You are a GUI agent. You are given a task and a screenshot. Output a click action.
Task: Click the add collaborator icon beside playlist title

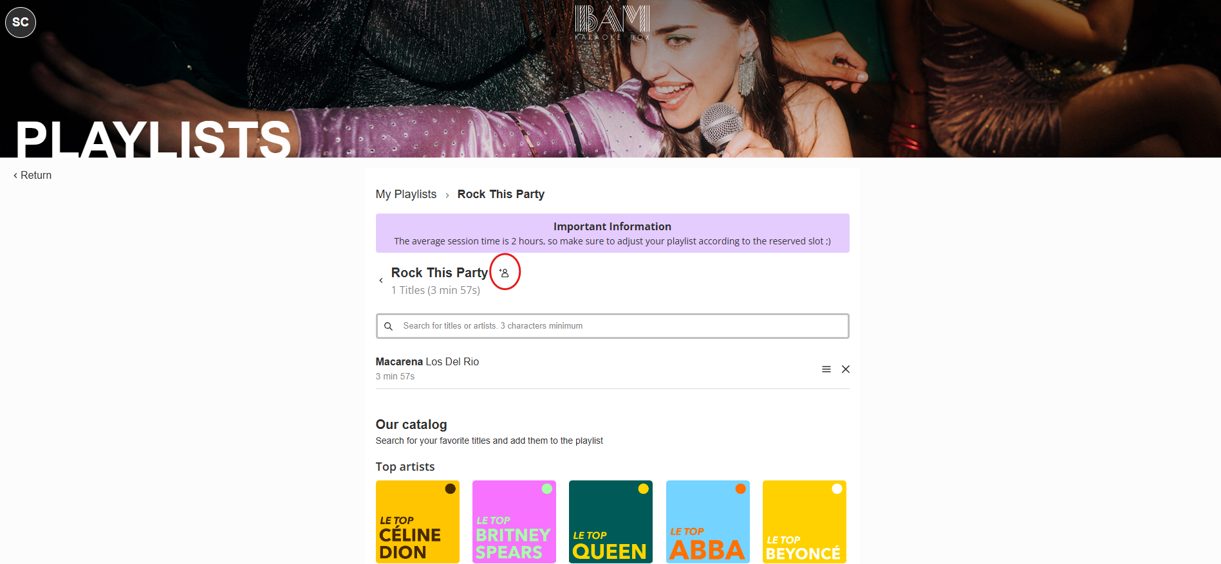[x=505, y=273]
